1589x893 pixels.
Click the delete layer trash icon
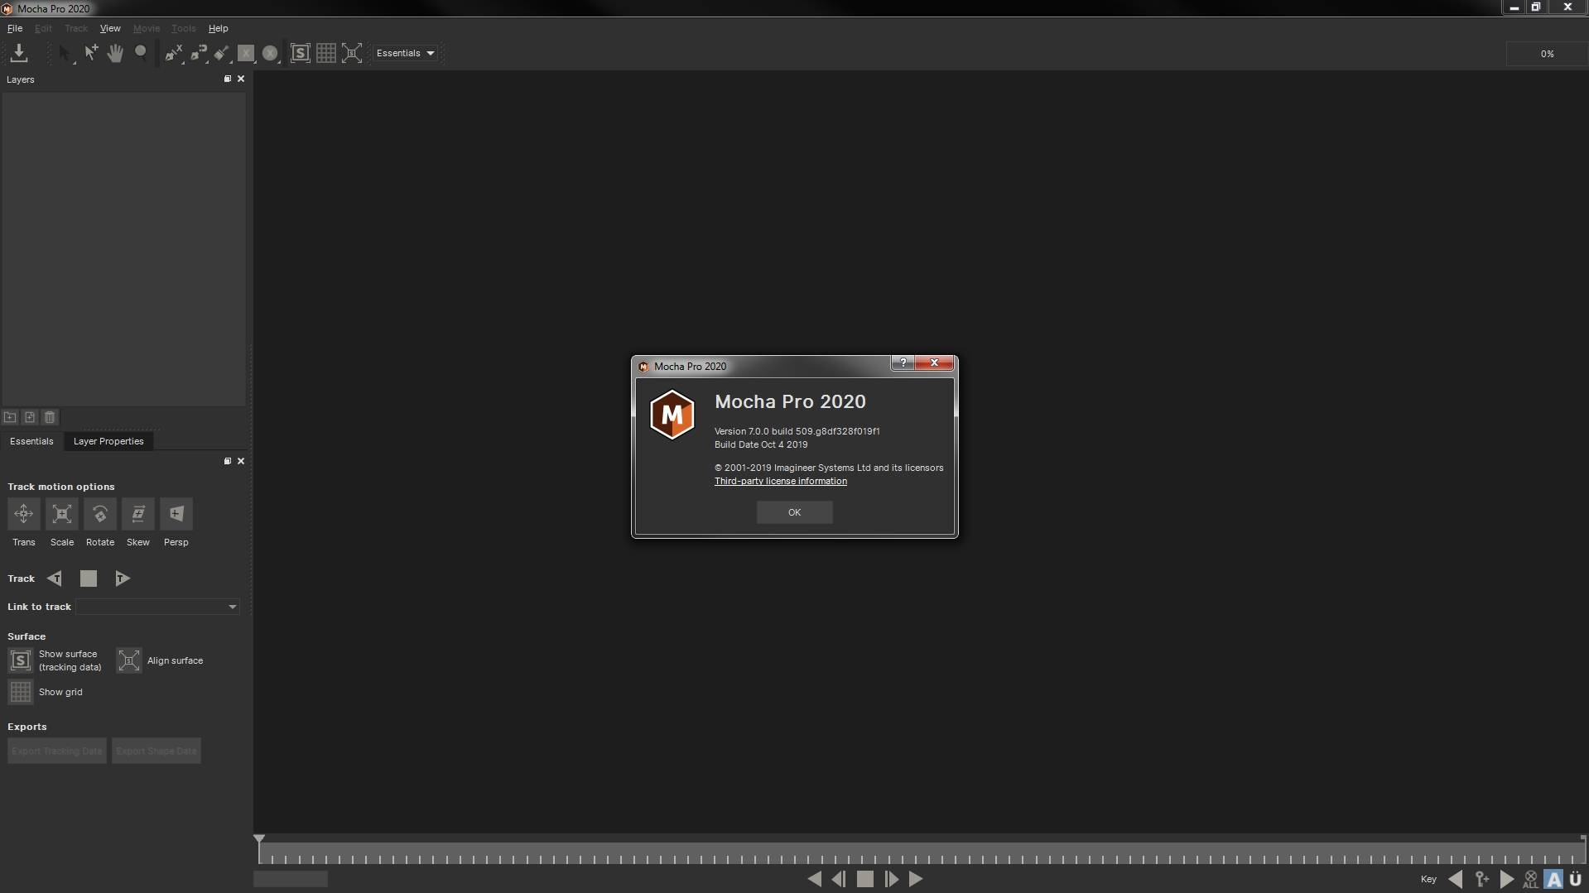[x=50, y=417]
